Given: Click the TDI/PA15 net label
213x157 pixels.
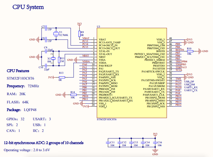Looking at the screenshot, I should click(x=181, y=67).
